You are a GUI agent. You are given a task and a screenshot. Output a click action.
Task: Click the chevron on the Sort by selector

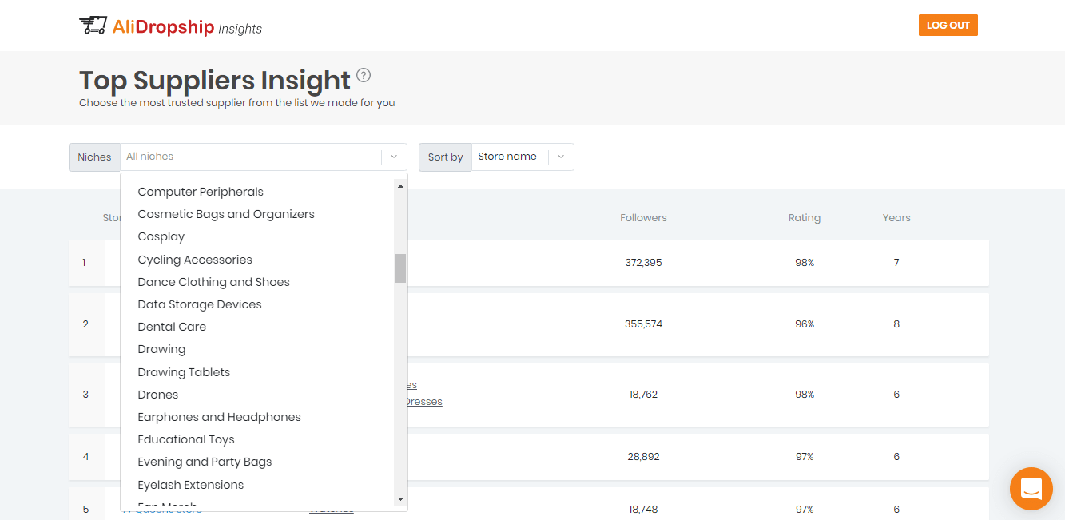click(561, 157)
